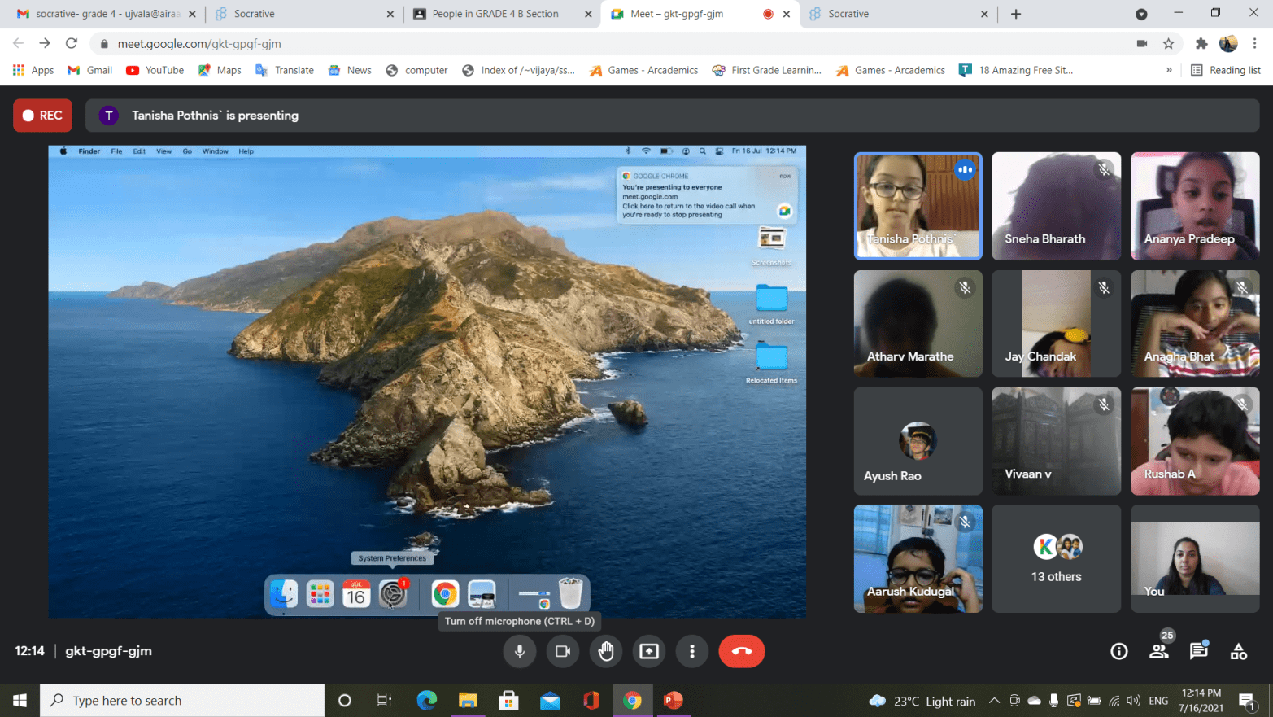The height and width of the screenshot is (717, 1273).
Task: Toggle the camera off
Action: [562, 651]
